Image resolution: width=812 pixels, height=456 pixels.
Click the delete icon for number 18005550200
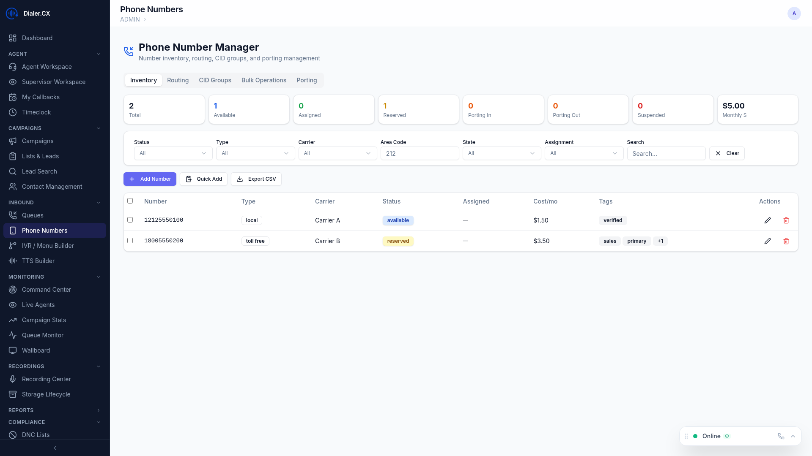(786, 241)
